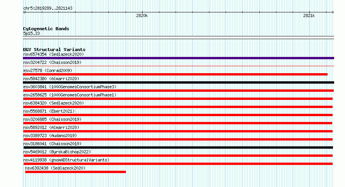
Task: Select the red bar under nsv5469012
Action: (178, 156)
